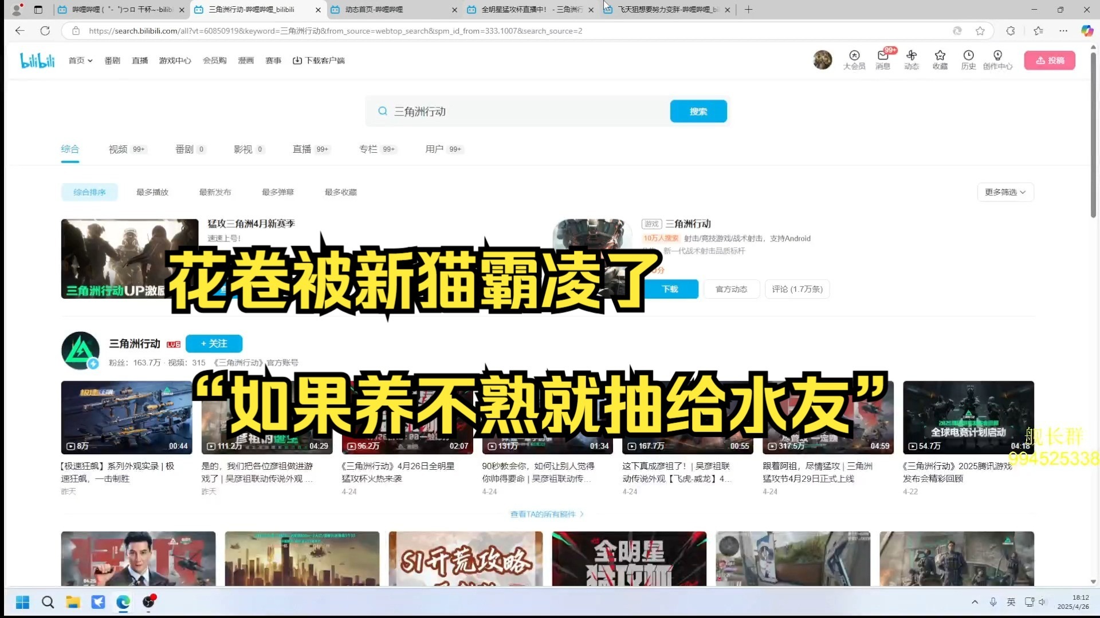The image size is (1100, 618).
Task: Click 评论 (1.7万条) button
Action: [797, 290]
